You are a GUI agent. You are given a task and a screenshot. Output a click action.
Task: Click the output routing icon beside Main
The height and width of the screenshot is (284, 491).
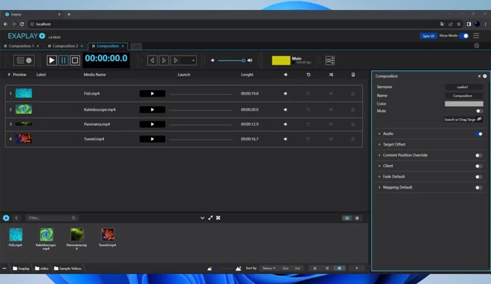point(329,60)
